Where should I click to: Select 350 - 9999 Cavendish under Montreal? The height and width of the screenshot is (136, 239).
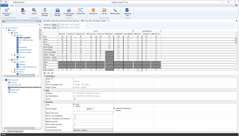[26, 40]
